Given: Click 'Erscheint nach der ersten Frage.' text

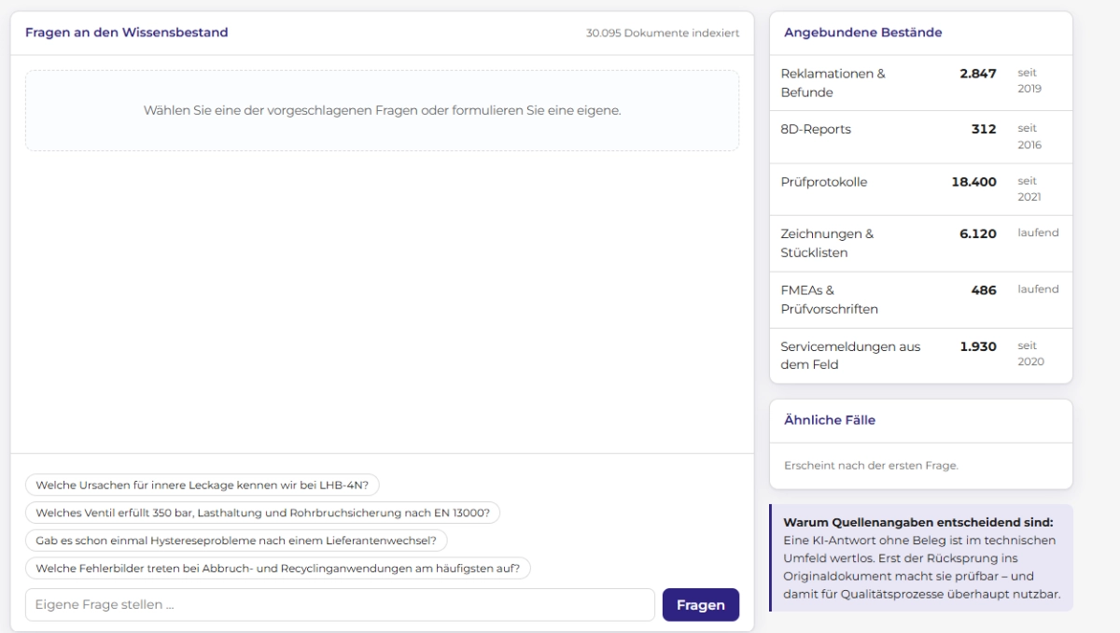Looking at the screenshot, I should [x=870, y=465].
